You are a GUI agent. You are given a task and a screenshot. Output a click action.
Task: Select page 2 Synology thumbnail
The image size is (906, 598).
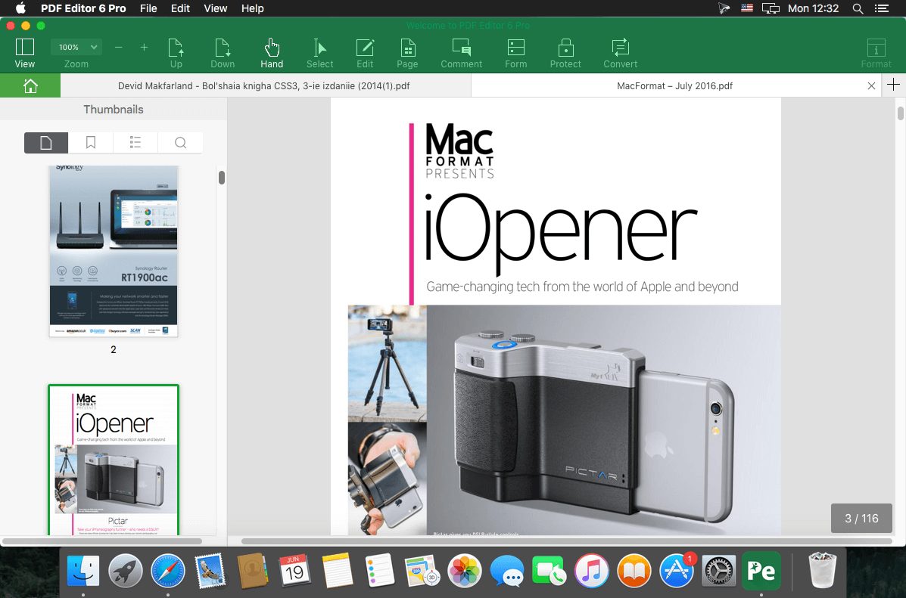coord(114,251)
